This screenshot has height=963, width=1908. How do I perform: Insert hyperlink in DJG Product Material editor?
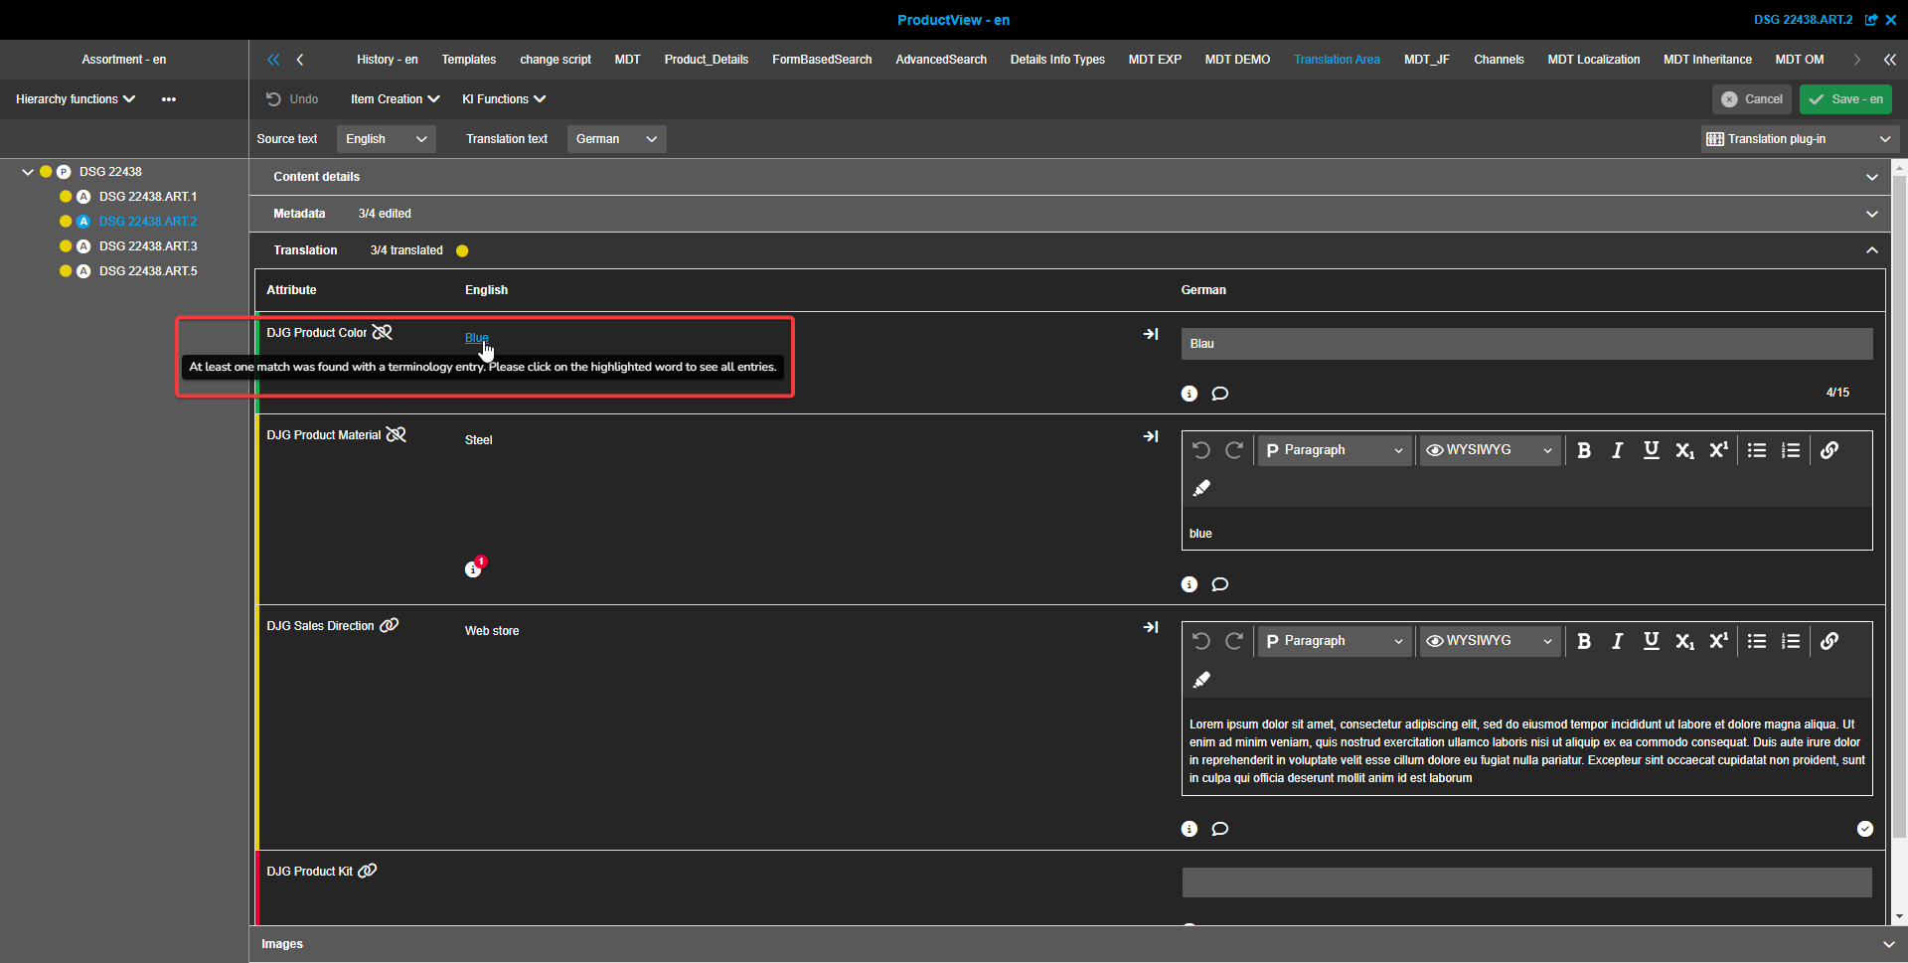1829,450
